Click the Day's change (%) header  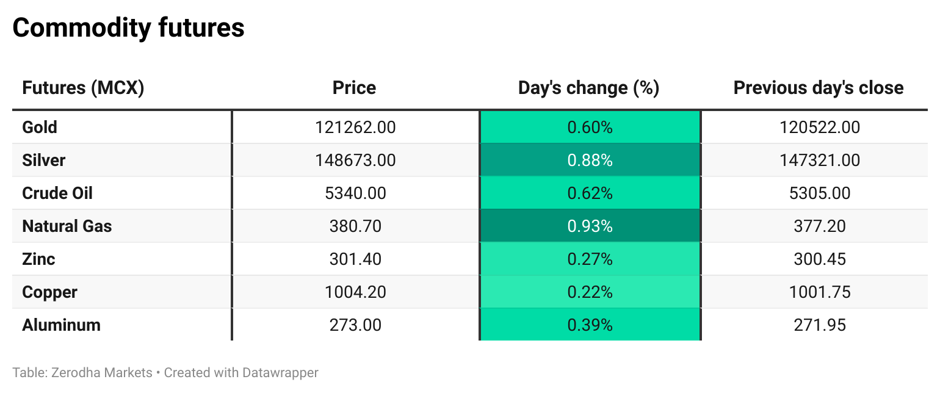588,88
